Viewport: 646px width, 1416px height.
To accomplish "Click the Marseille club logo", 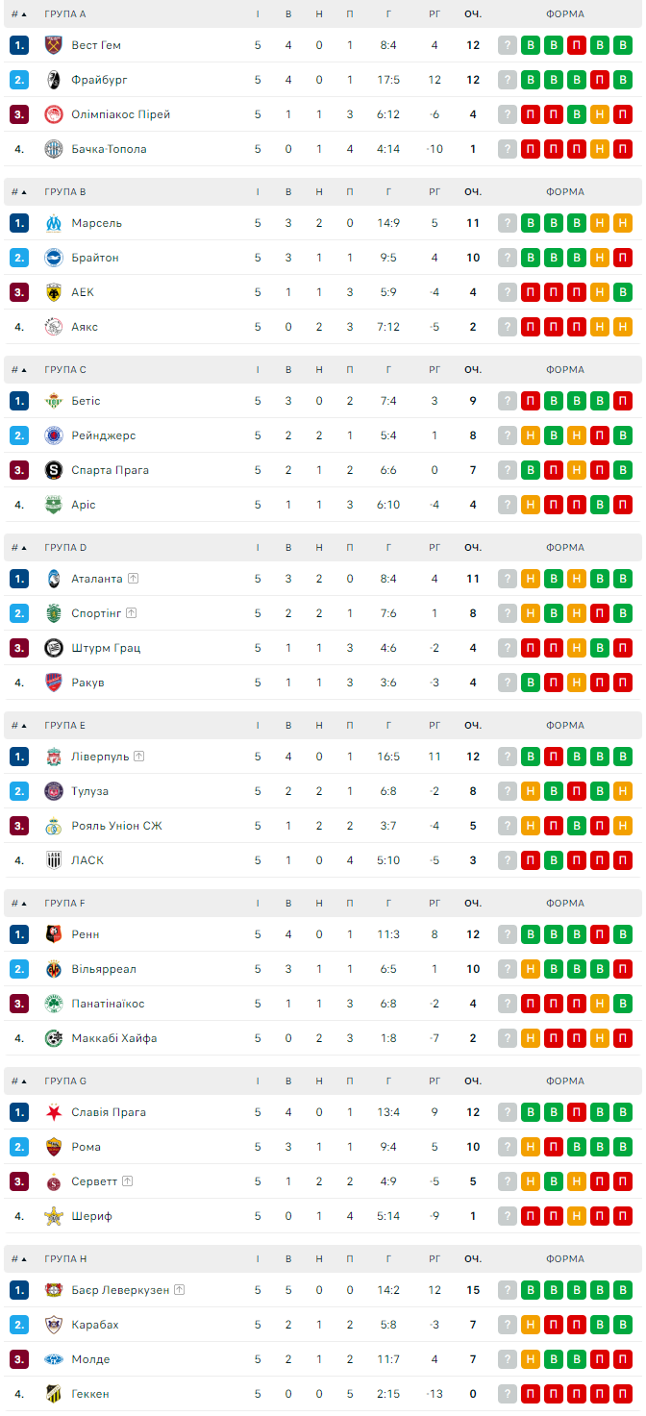I will click(x=54, y=223).
